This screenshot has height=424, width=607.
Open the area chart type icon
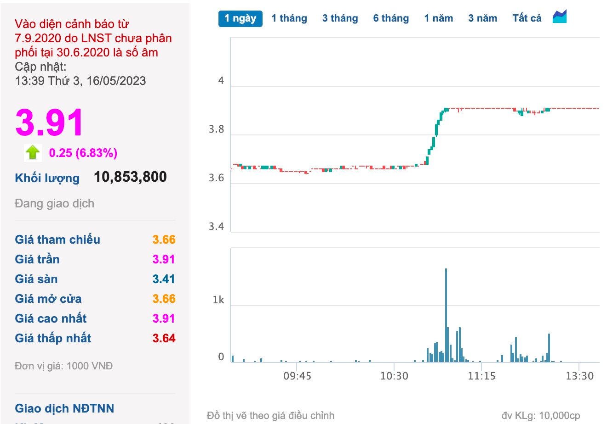click(559, 17)
